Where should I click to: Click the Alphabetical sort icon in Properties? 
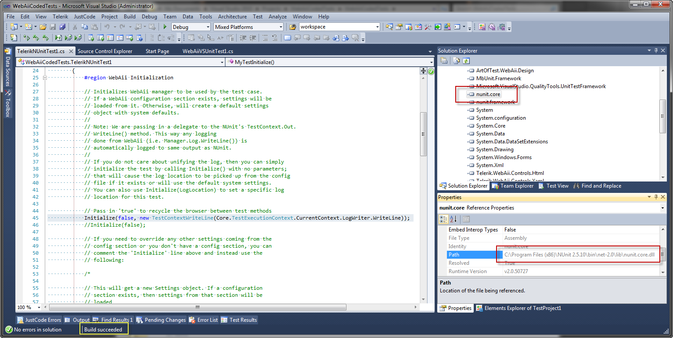tap(453, 219)
